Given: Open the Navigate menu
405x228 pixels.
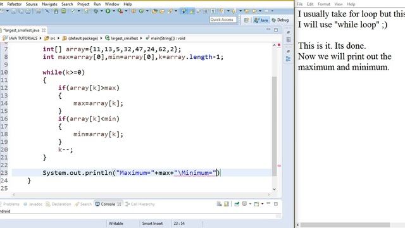Looking at the screenshot, I should click(49, 4).
